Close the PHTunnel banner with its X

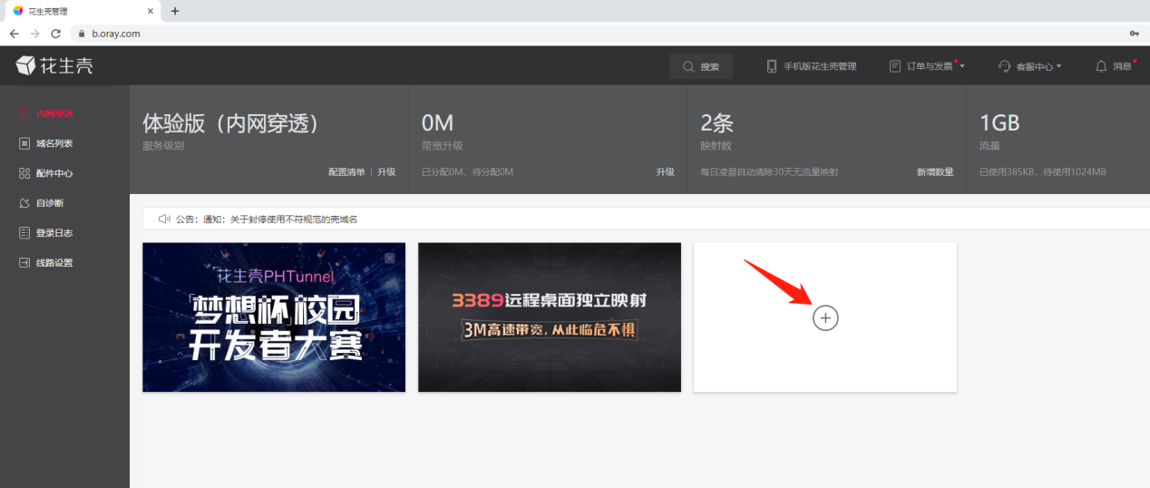point(390,259)
